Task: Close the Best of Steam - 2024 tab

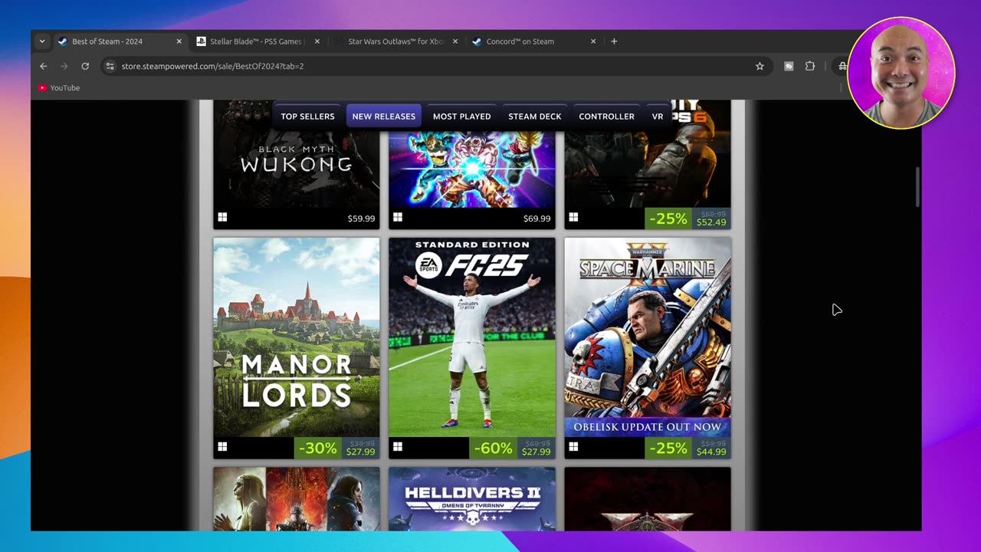Action: 179,41
